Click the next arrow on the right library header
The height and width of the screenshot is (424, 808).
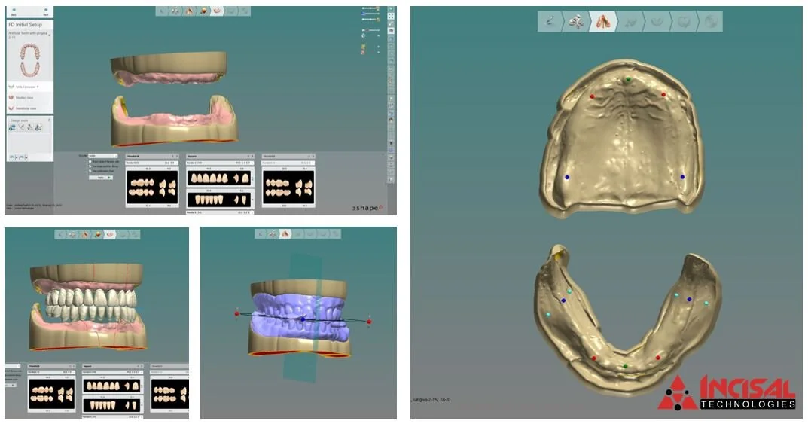coord(313,156)
